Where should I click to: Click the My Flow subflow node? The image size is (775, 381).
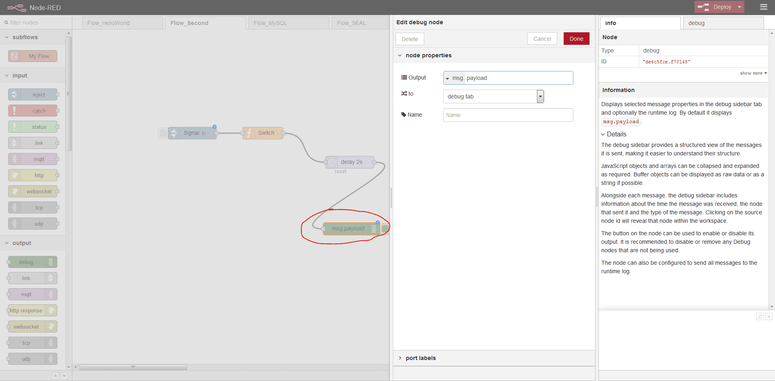click(33, 56)
